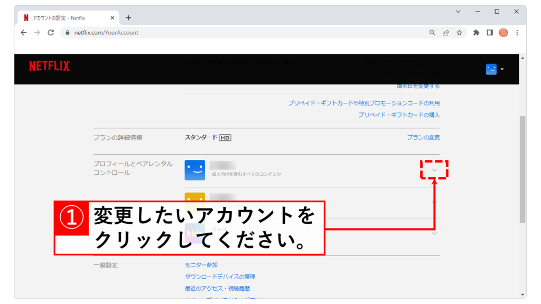The image size is (541, 304).
Task: Click the netflix.com address bar
Action: 238,33
